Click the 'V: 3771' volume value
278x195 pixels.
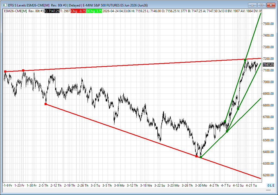(x=182, y=11)
